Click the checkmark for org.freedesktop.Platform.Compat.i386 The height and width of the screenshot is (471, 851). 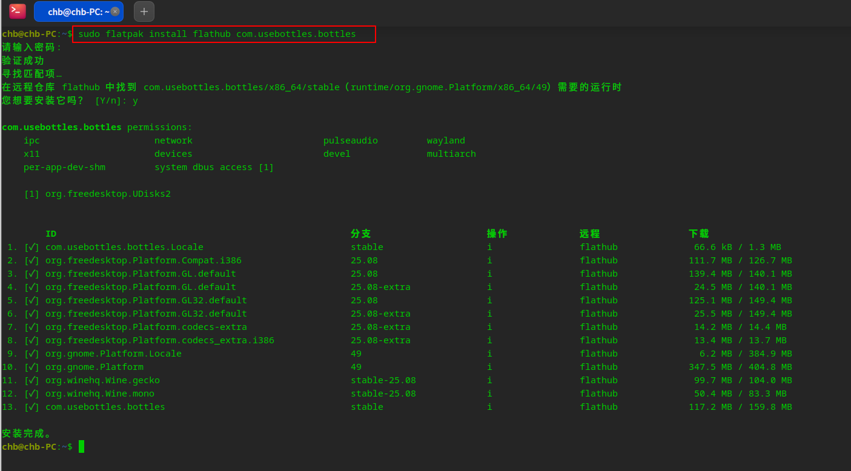pyautogui.click(x=31, y=260)
